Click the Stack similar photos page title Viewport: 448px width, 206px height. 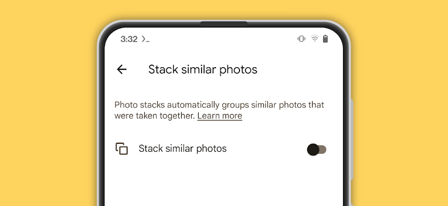[203, 69]
